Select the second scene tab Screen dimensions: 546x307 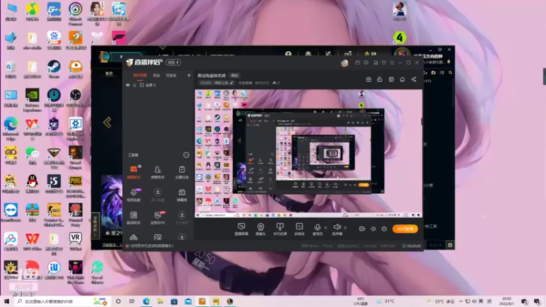(156, 75)
